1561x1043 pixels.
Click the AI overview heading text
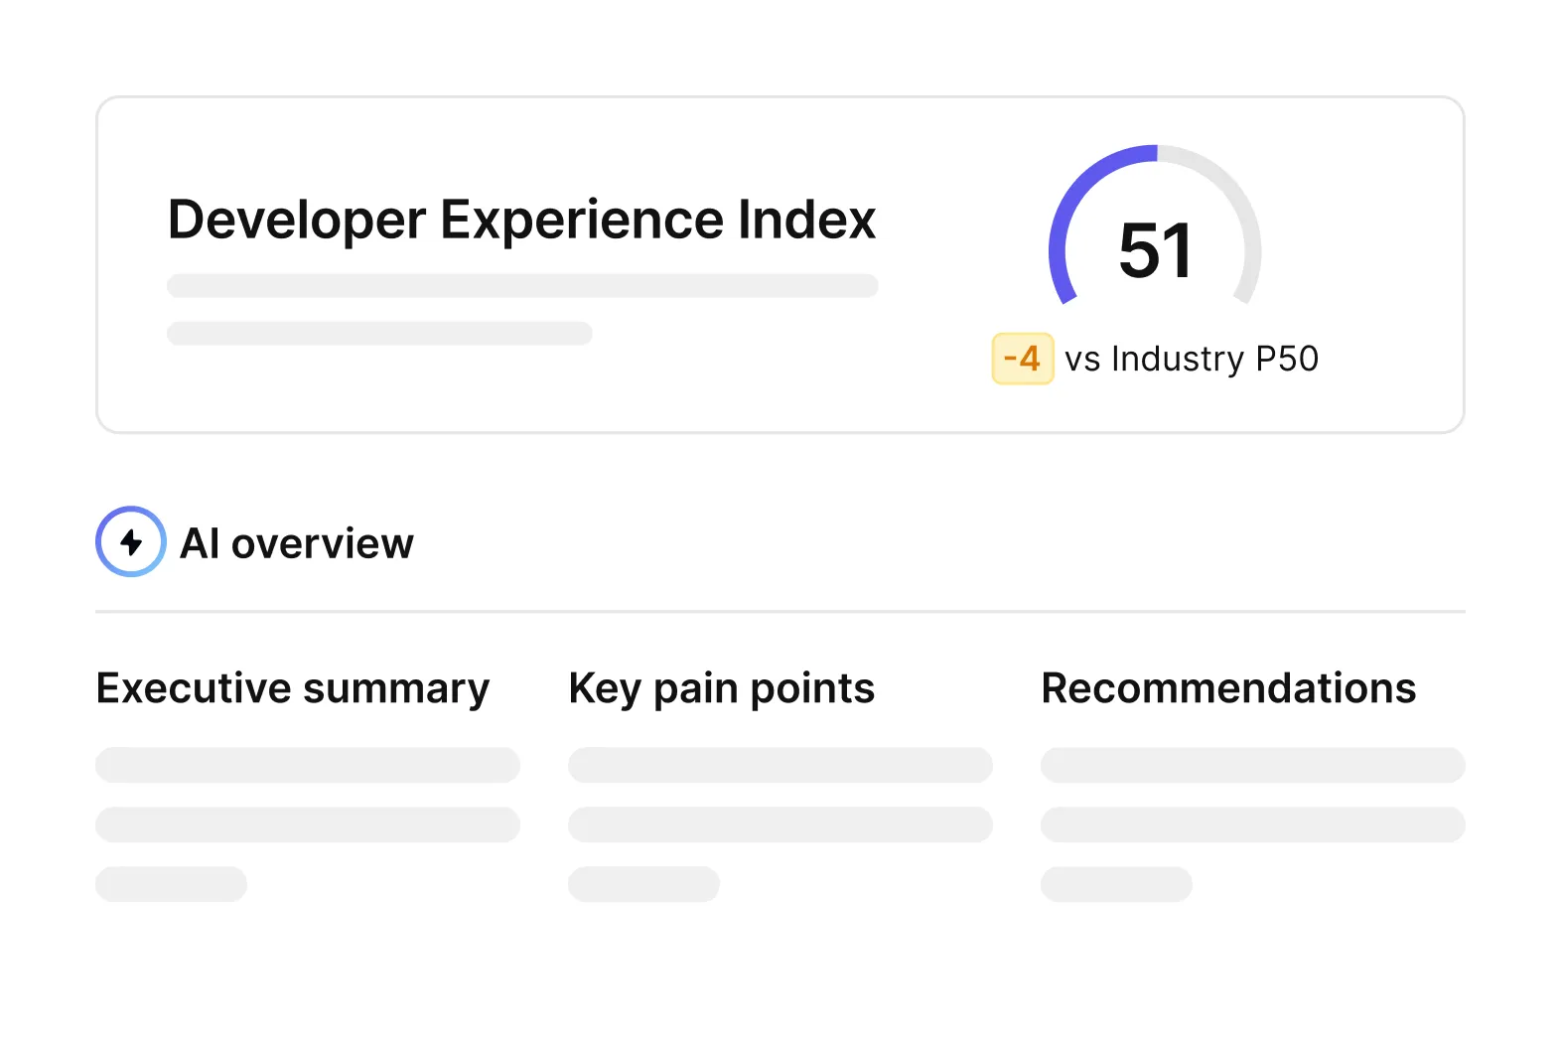296,543
